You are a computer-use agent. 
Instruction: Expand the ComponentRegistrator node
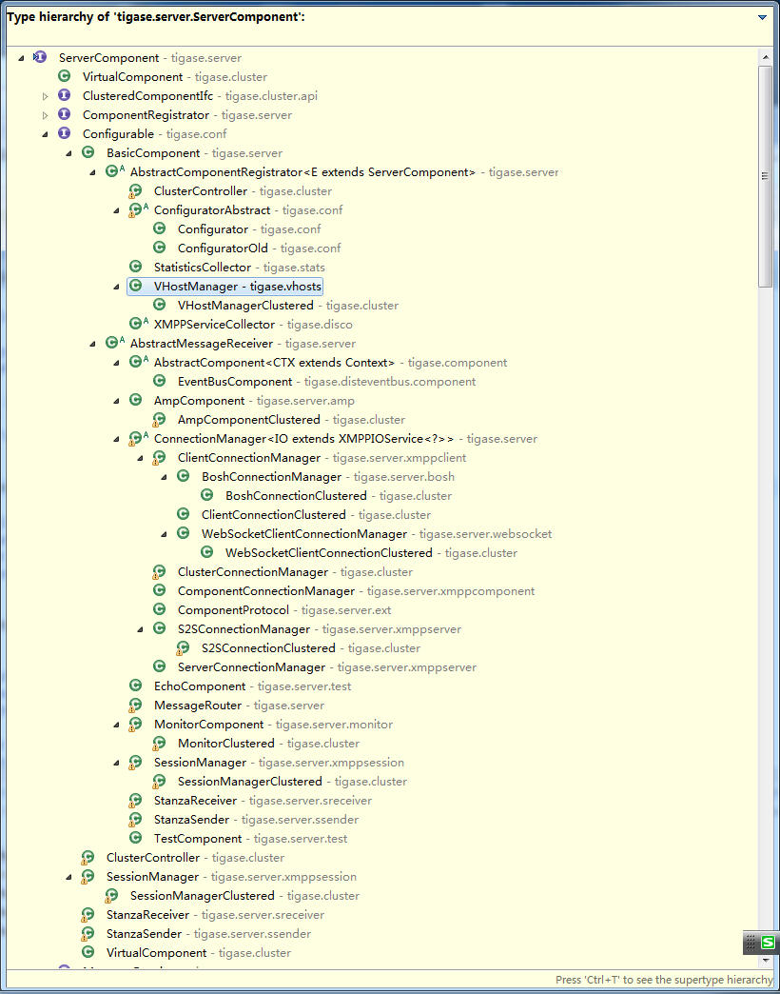pos(45,116)
